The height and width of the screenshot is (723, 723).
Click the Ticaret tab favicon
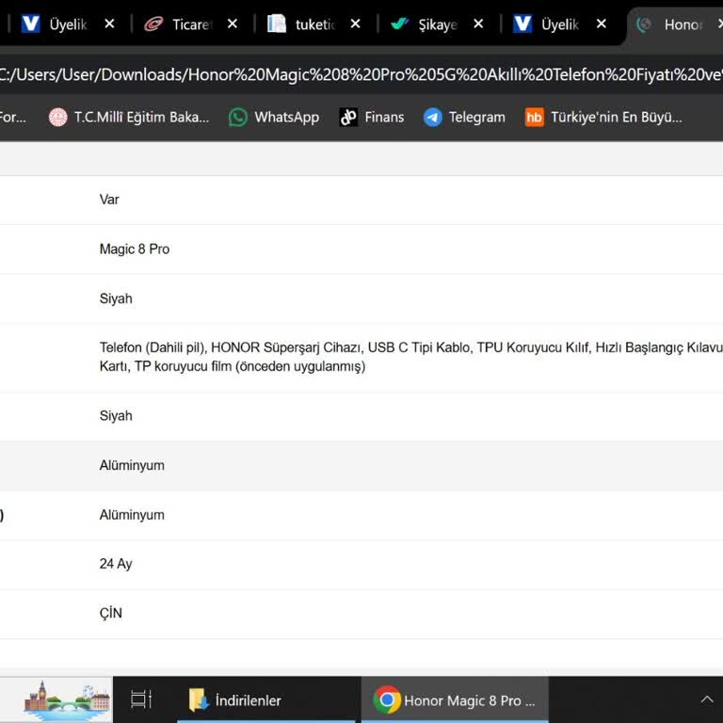pos(153,24)
